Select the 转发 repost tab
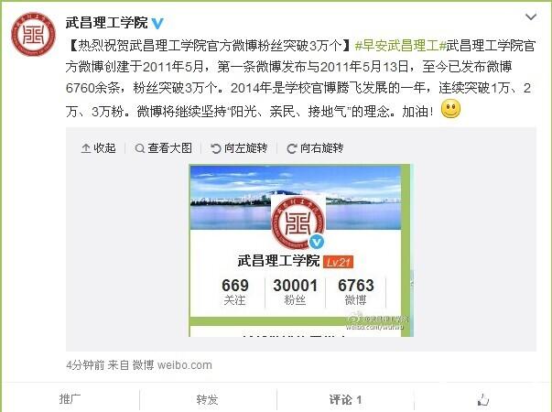 click(208, 400)
